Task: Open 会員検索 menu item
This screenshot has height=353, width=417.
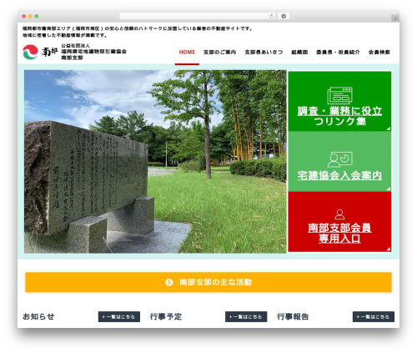Action: pyautogui.click(x=379, y=52)
